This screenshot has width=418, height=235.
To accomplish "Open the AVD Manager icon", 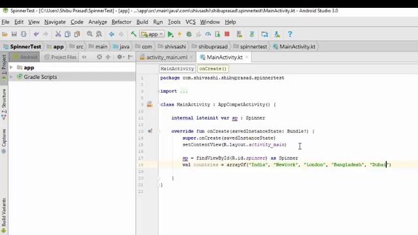I will click(240, 34).
